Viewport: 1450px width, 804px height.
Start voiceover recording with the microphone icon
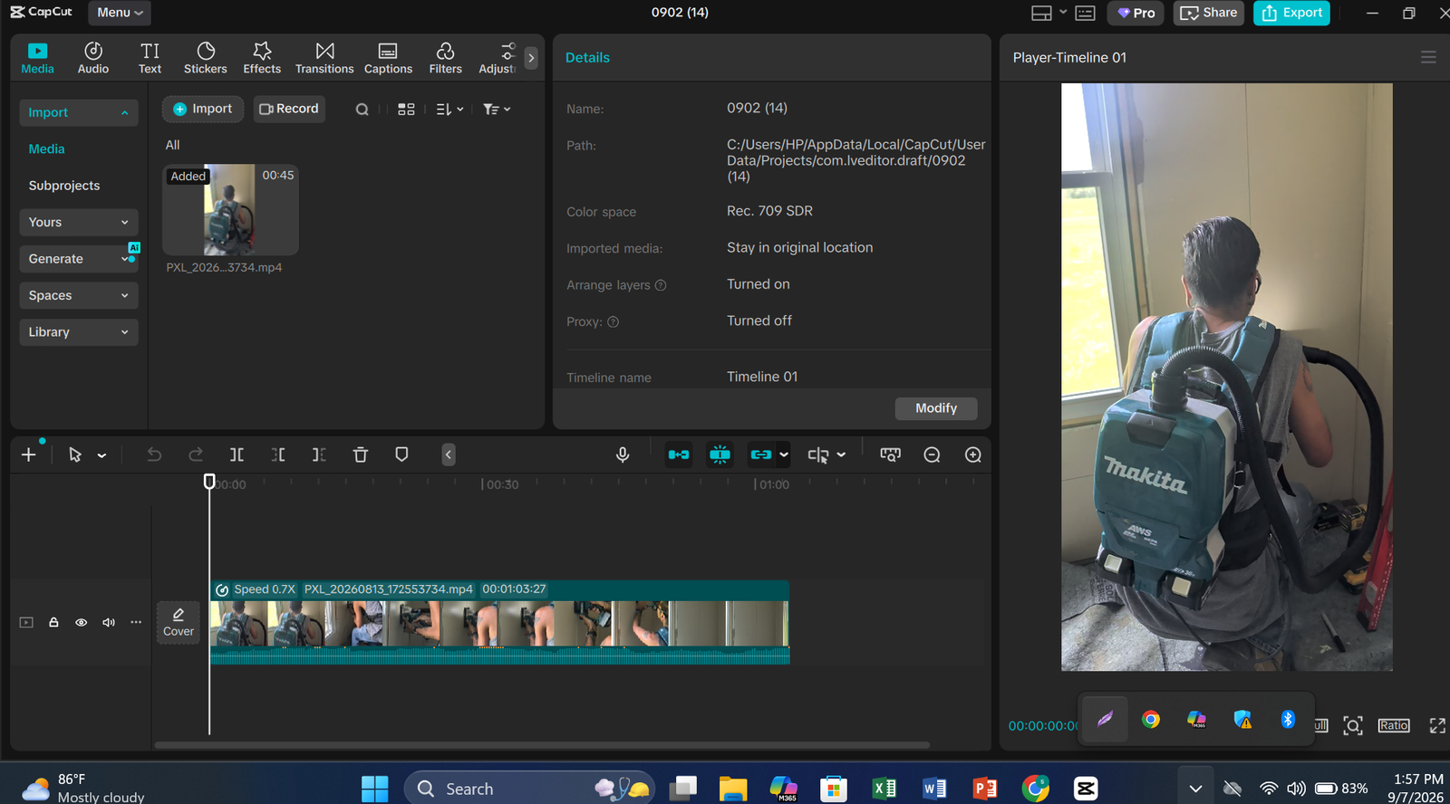click(623, 455)
